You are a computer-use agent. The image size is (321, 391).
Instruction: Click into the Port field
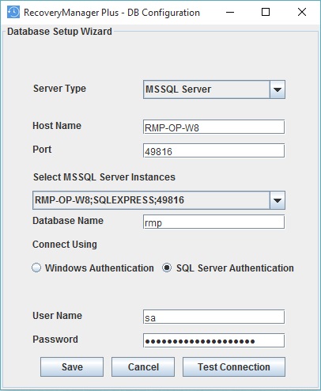(213, 150)
